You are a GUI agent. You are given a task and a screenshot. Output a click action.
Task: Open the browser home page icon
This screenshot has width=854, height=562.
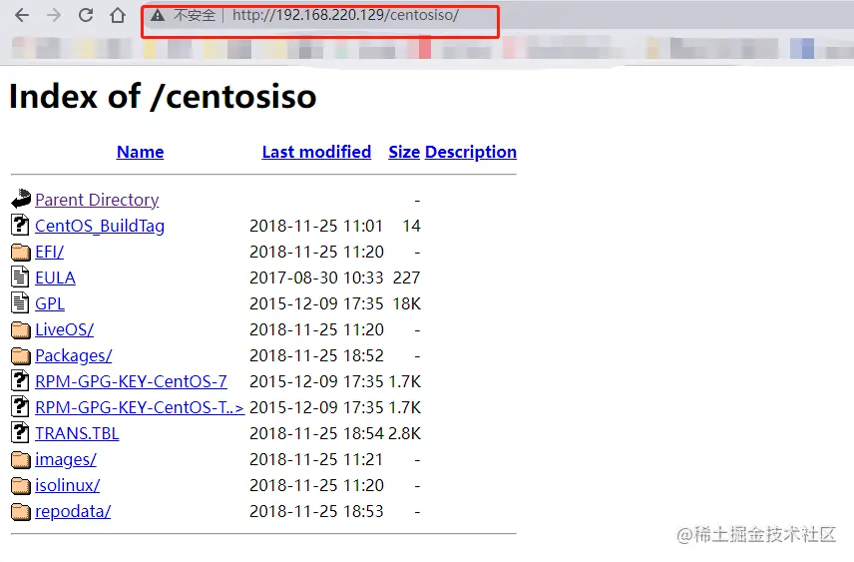[x=117, y=15]
